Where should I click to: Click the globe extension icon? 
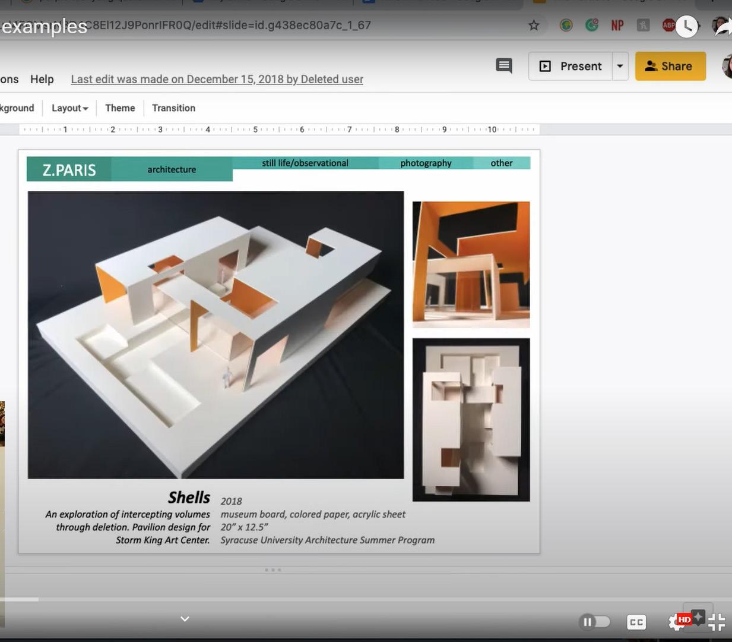point(566,25)
